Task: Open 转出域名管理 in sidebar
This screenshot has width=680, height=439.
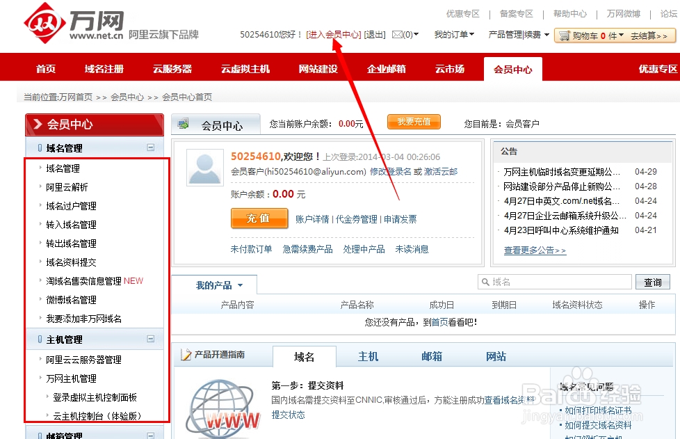Action: click(71, 244)
